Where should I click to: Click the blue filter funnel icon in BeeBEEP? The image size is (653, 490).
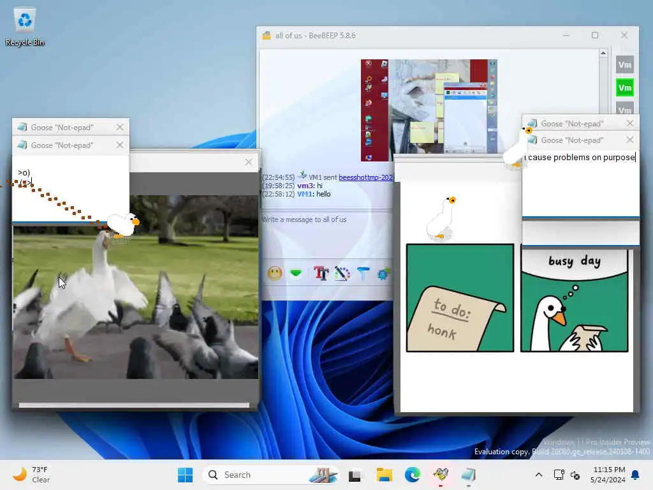click(x=363, y=273)
